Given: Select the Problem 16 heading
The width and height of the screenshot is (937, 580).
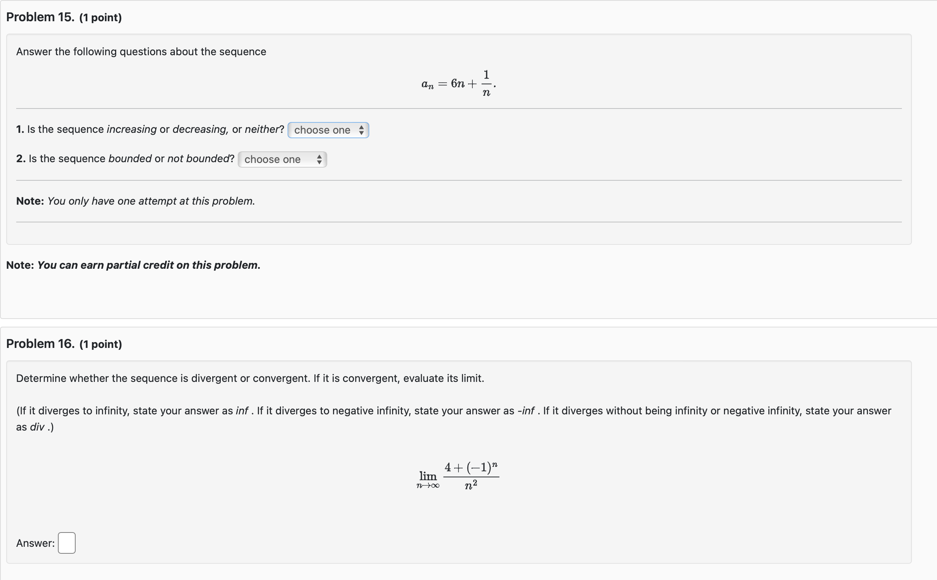Looking at the screenshot, I should tap(40, 343).
